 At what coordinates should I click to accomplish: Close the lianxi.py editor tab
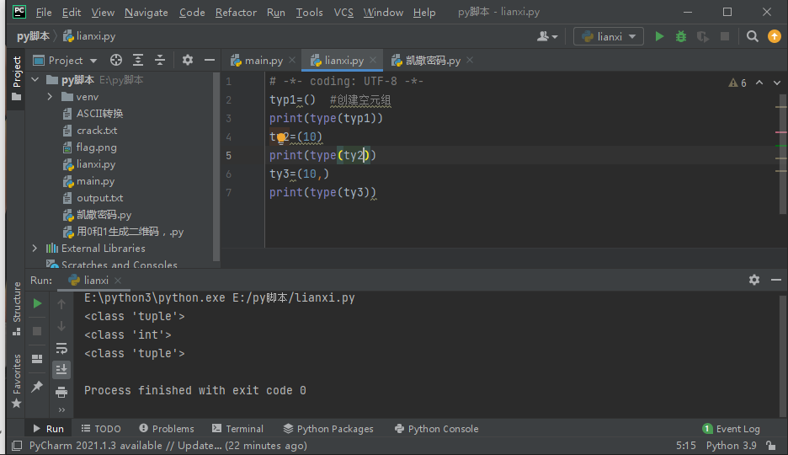point(373,61)
